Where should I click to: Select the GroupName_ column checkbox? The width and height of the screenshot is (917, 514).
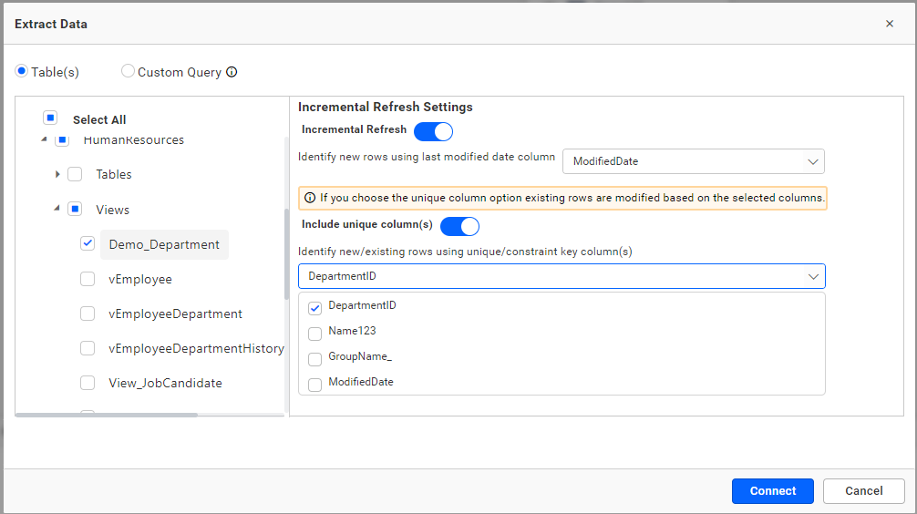(x=315, y=359)
